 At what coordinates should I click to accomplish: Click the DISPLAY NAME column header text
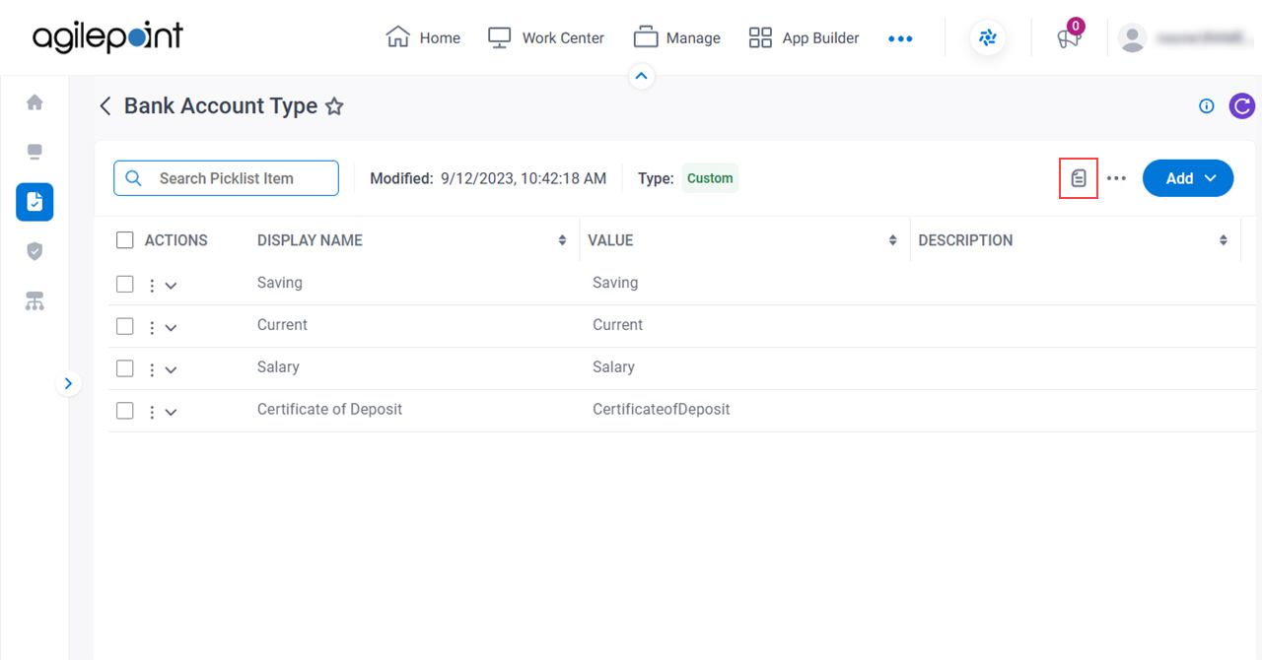click(x=310, y=240)
